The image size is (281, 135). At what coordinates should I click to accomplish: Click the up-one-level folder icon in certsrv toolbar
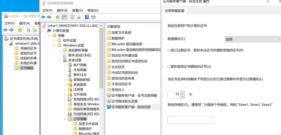[x=20, y=30]
